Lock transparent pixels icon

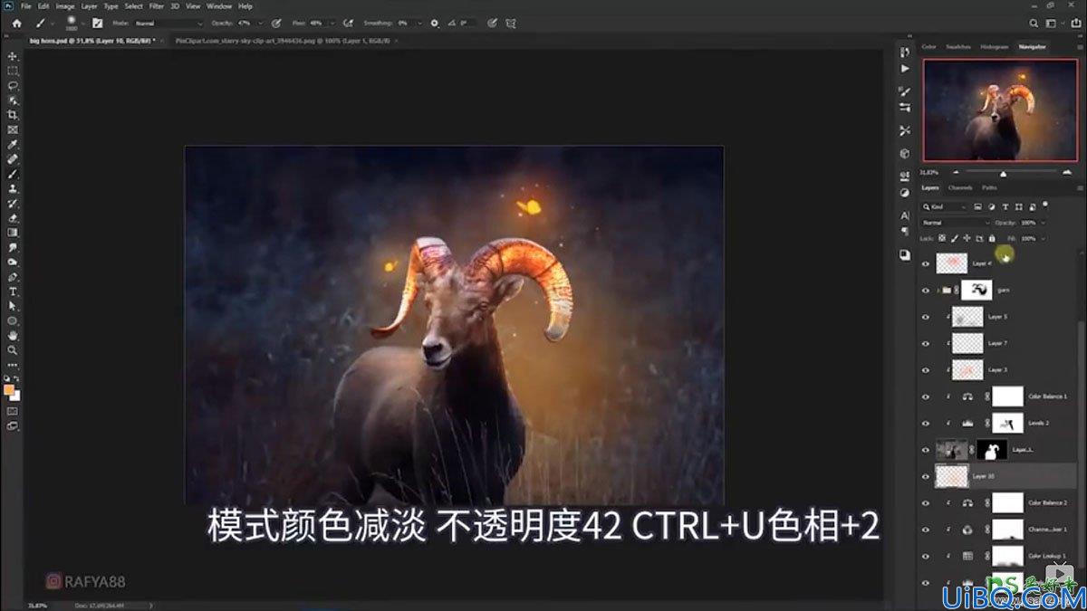942,238
